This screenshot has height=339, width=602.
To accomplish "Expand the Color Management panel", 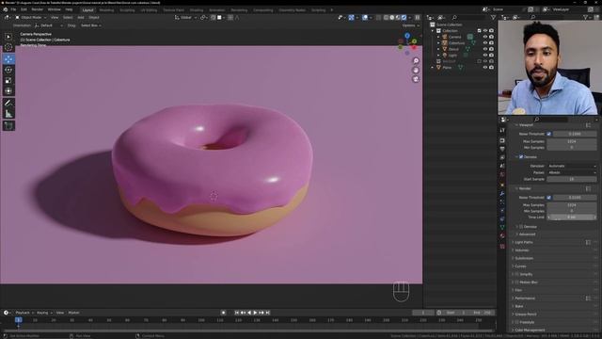I will tap(529, 331).
